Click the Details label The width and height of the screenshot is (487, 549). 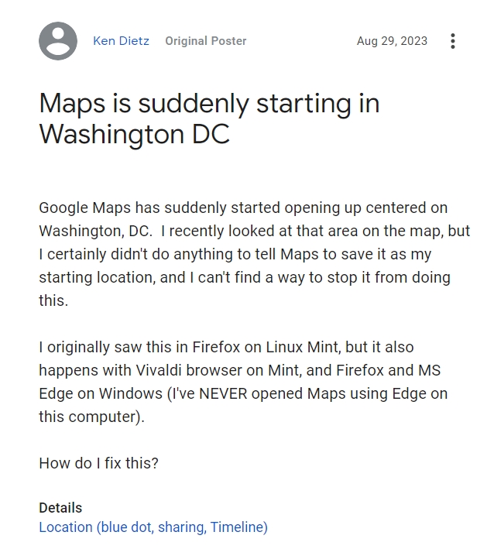[x=60, y=508]
